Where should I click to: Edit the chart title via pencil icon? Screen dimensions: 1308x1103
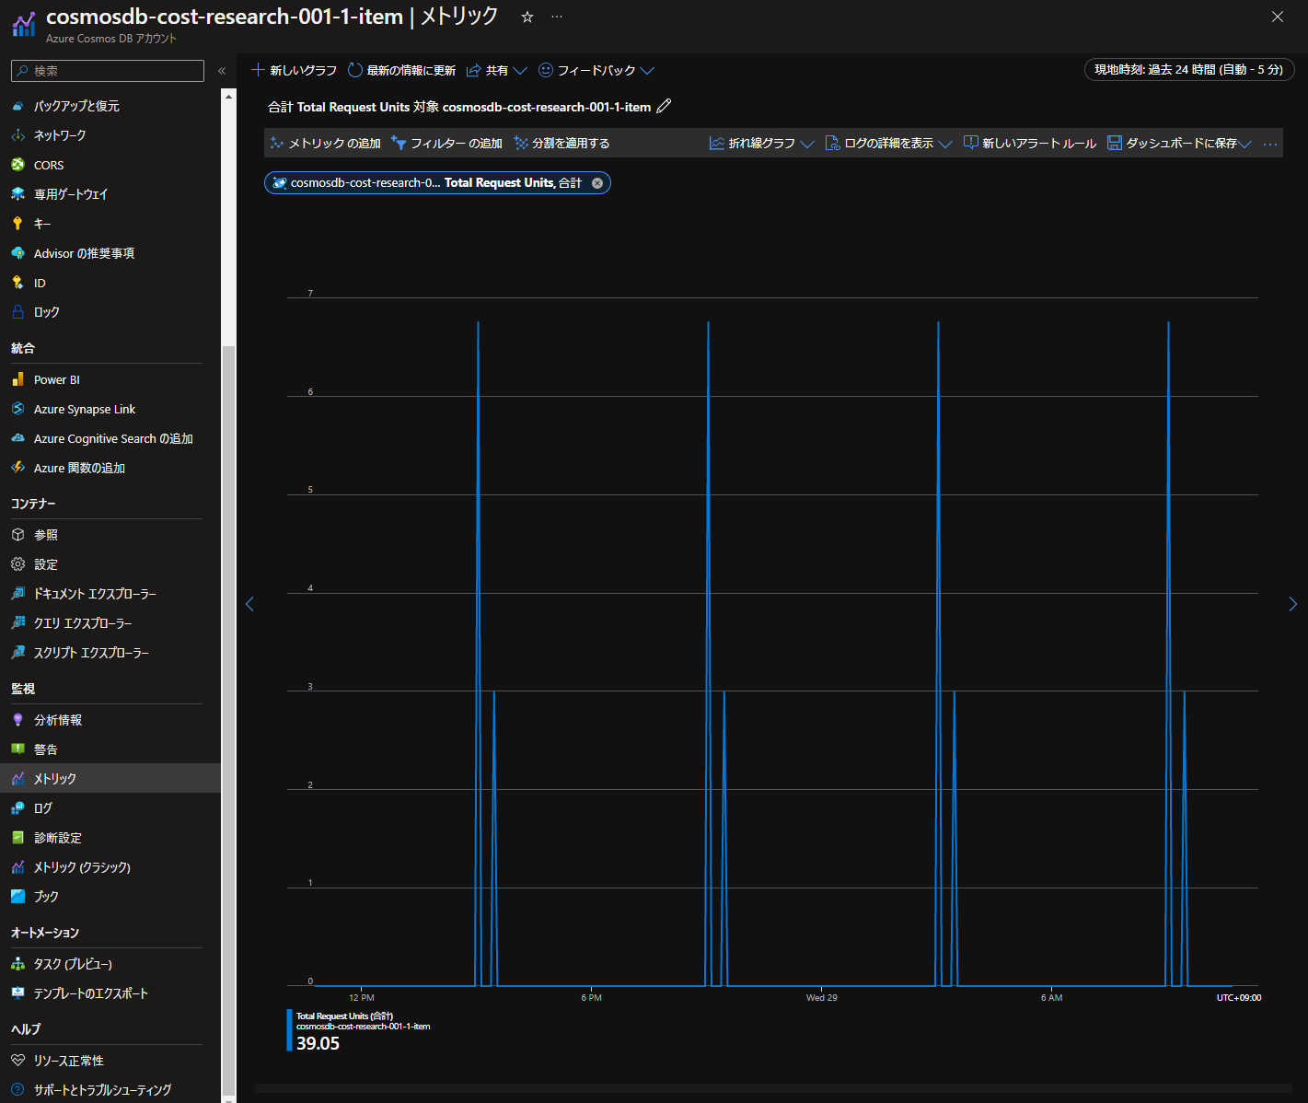(664, 106)
